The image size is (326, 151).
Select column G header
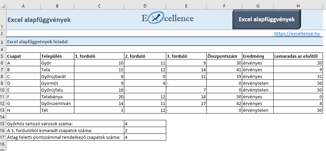click(x=258, y=6)
